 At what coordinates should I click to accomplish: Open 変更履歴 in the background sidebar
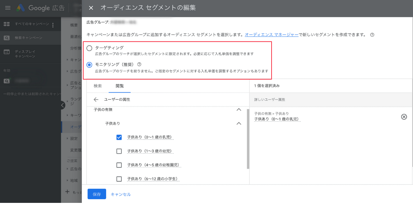[x=76, y=150]
